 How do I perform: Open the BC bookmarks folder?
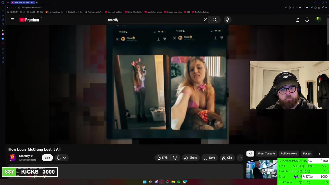pyautogui.click(x=22, y=12)
